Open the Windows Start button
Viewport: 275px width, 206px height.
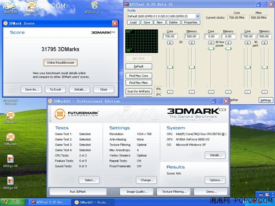point(13,202)
